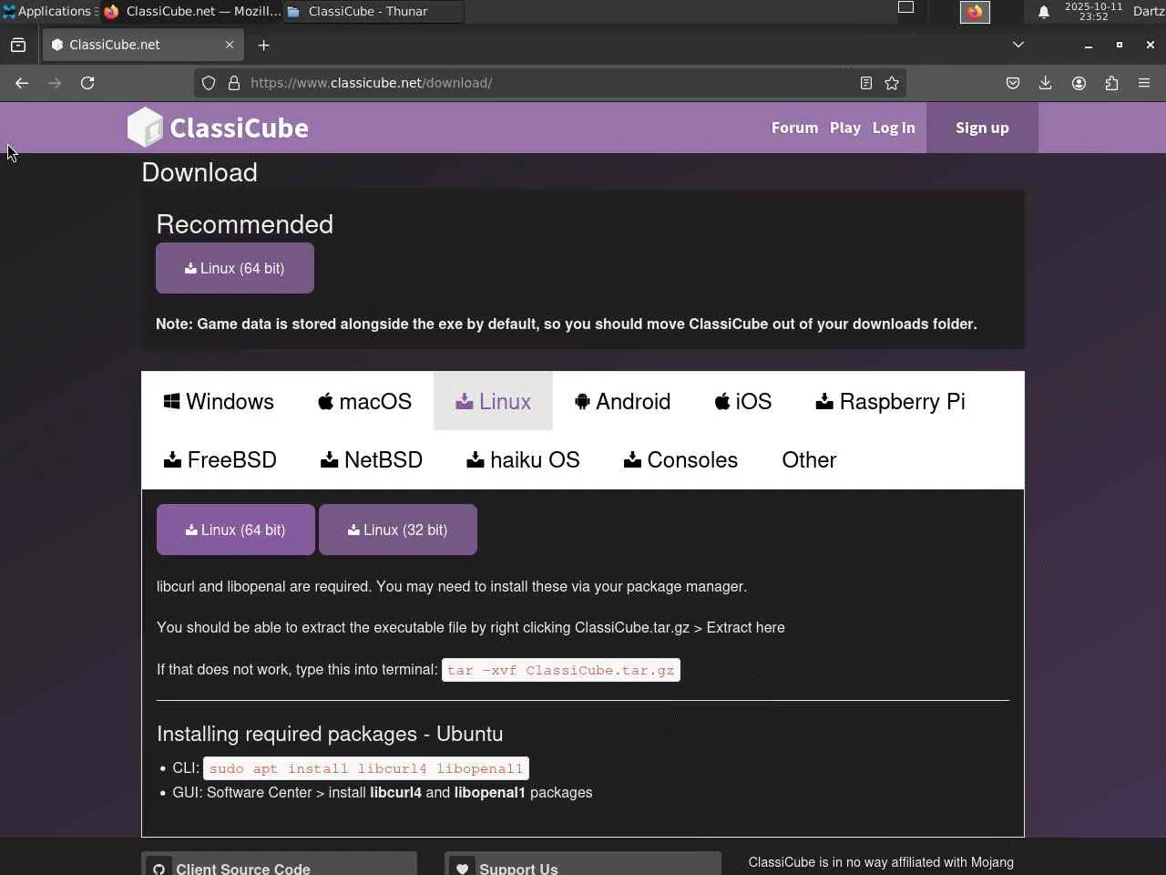Screen dimensions: 1166x875
Task: Switch to the Raspberry Pi tab
Action: [890, 401]
